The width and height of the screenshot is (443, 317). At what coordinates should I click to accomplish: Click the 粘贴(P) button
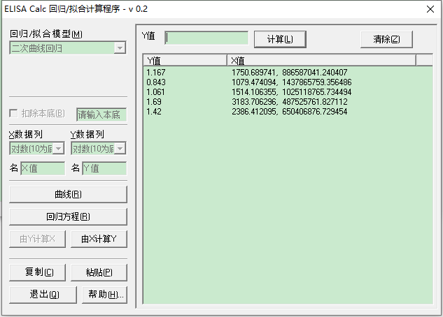pyautogui.click(x=99, y=272)
